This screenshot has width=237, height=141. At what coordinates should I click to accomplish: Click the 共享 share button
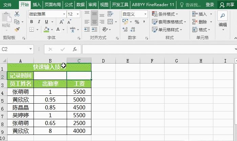tap(227, 5)
